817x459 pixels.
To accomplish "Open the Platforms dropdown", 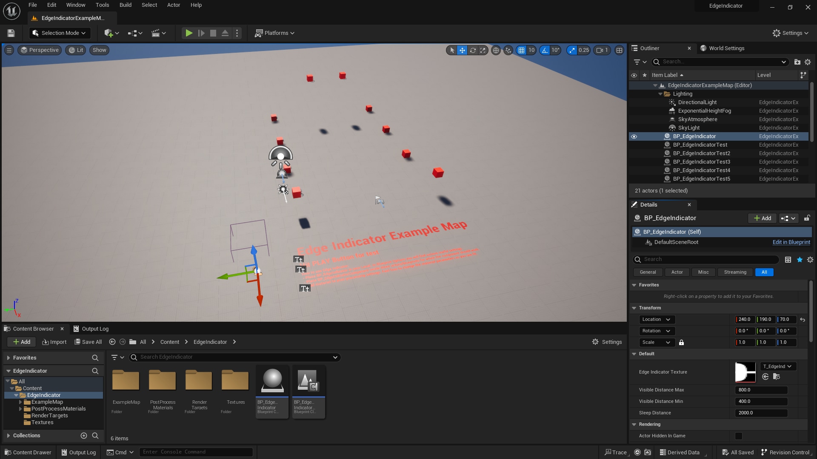I will click(274, 33).
